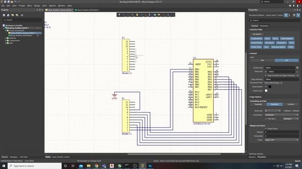Open Chrome from the taskbar
The width and height of the screenshot is (302, 169).
(x=96, y=166)
